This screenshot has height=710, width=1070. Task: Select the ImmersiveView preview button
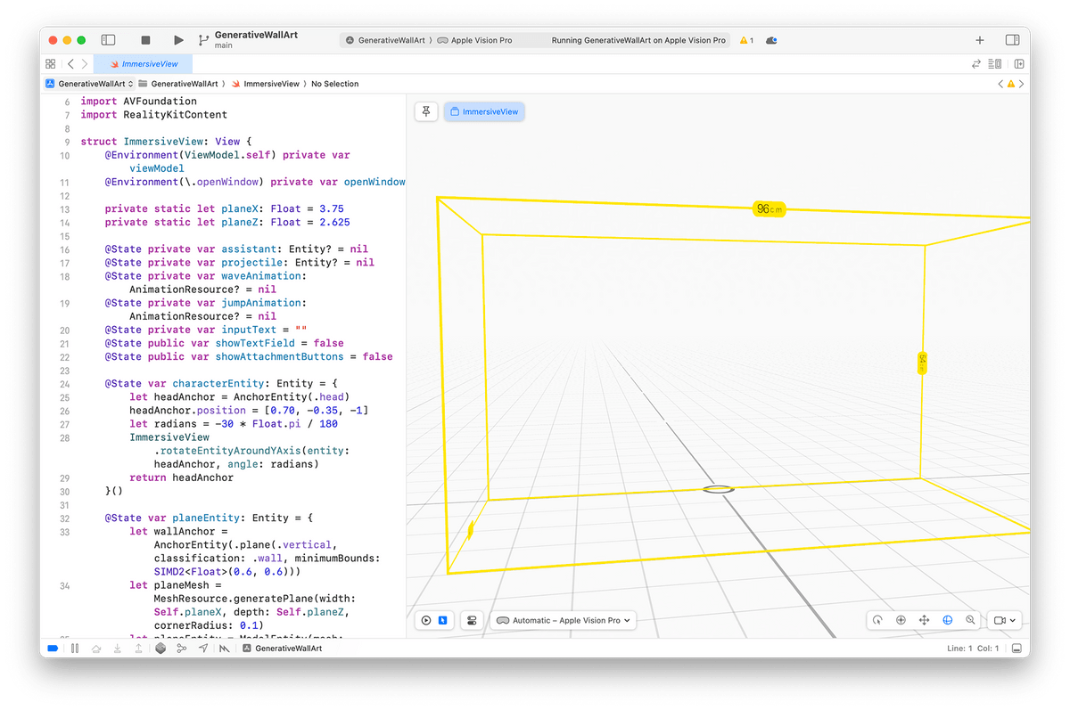484,111
